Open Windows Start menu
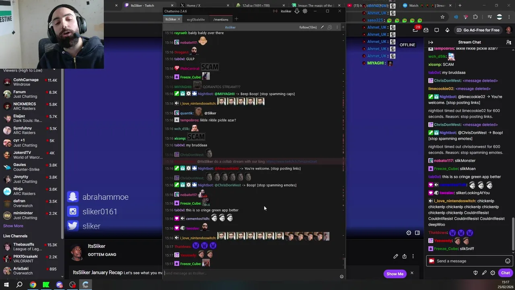The height and width of the screenshot is (290, 515). pyautogui.click(x=6, y=285)
